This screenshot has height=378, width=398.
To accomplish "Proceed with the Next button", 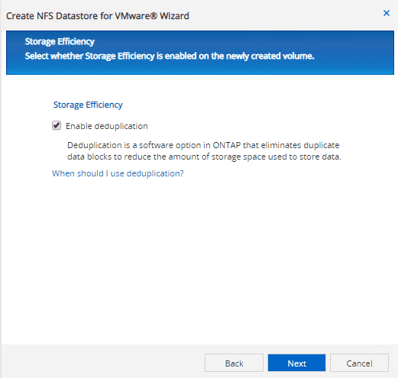I will 296,363.
